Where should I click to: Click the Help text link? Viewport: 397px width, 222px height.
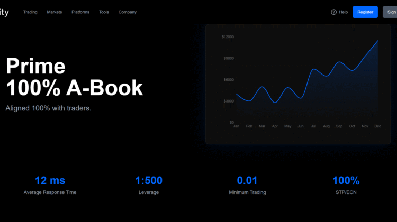[x=343, y=12]
